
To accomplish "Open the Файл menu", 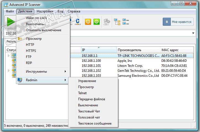I will (10, 11).
